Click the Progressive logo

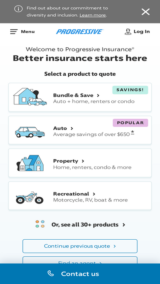click(x=80, y=32)
